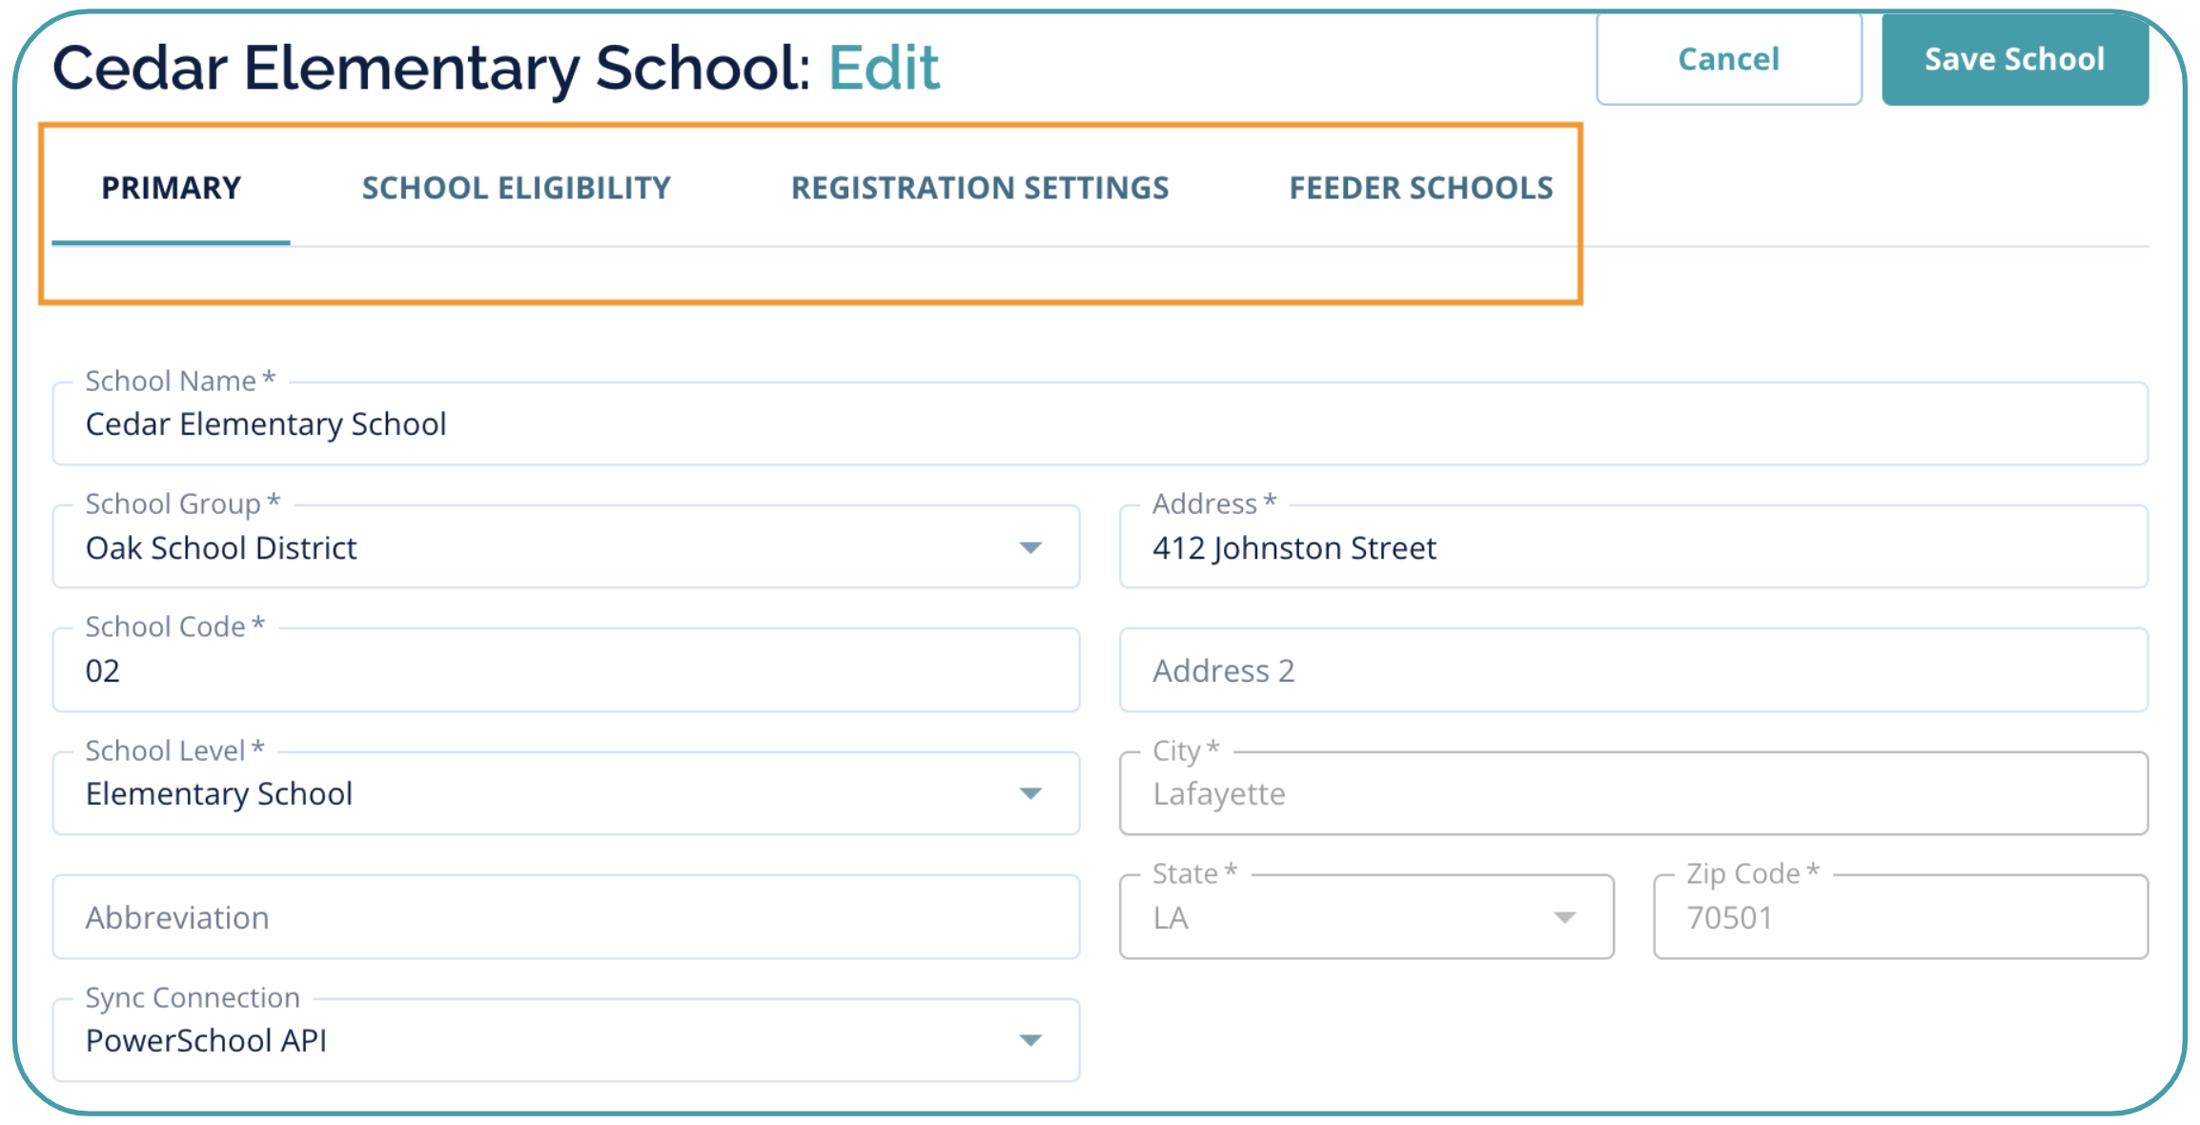
Task: Click the City field showing Lafayette
Action: [1632, 794]
